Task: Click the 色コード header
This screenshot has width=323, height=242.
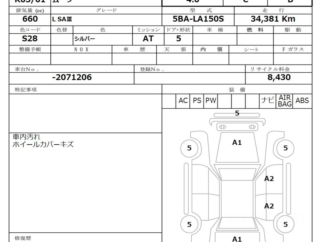Action: [30, 30]
